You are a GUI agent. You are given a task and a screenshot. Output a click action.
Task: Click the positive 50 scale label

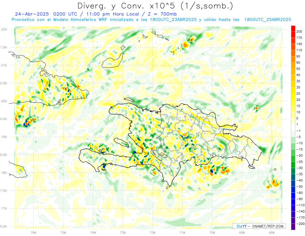tap(298, 69)
